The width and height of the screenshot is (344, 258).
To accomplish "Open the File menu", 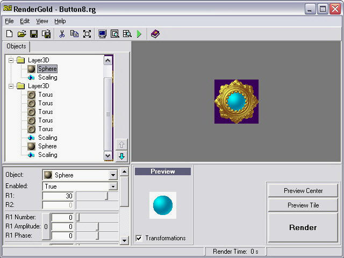I will [9, 21].
